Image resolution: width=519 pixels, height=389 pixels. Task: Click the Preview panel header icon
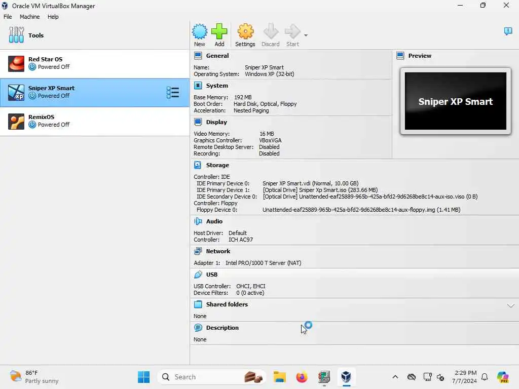400,56
